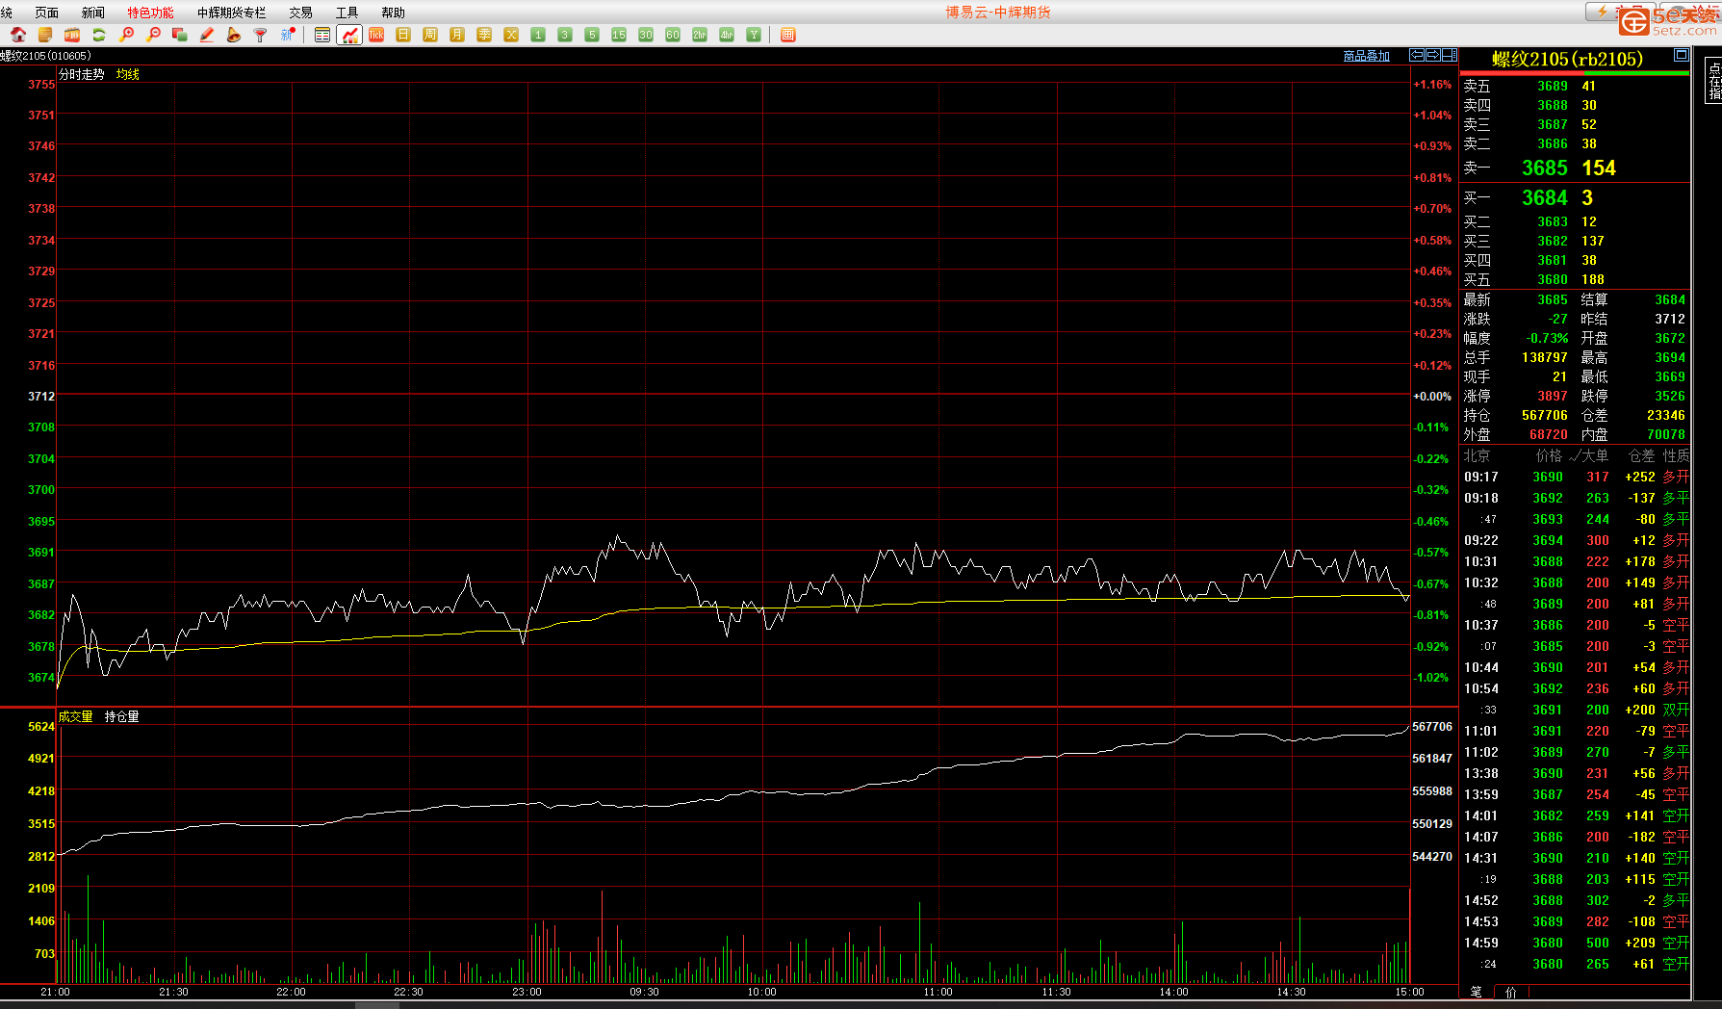This screenshot has height=1009, width=1722.
Task: Select the red pencil drawing tool
Action: [x=207, y=35]
